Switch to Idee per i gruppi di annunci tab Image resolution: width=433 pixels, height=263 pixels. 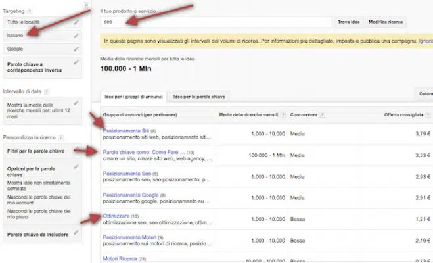133,97
